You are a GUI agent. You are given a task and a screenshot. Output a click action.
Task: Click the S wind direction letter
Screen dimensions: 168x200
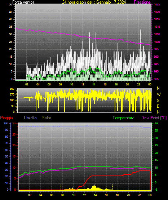(158, 101)
